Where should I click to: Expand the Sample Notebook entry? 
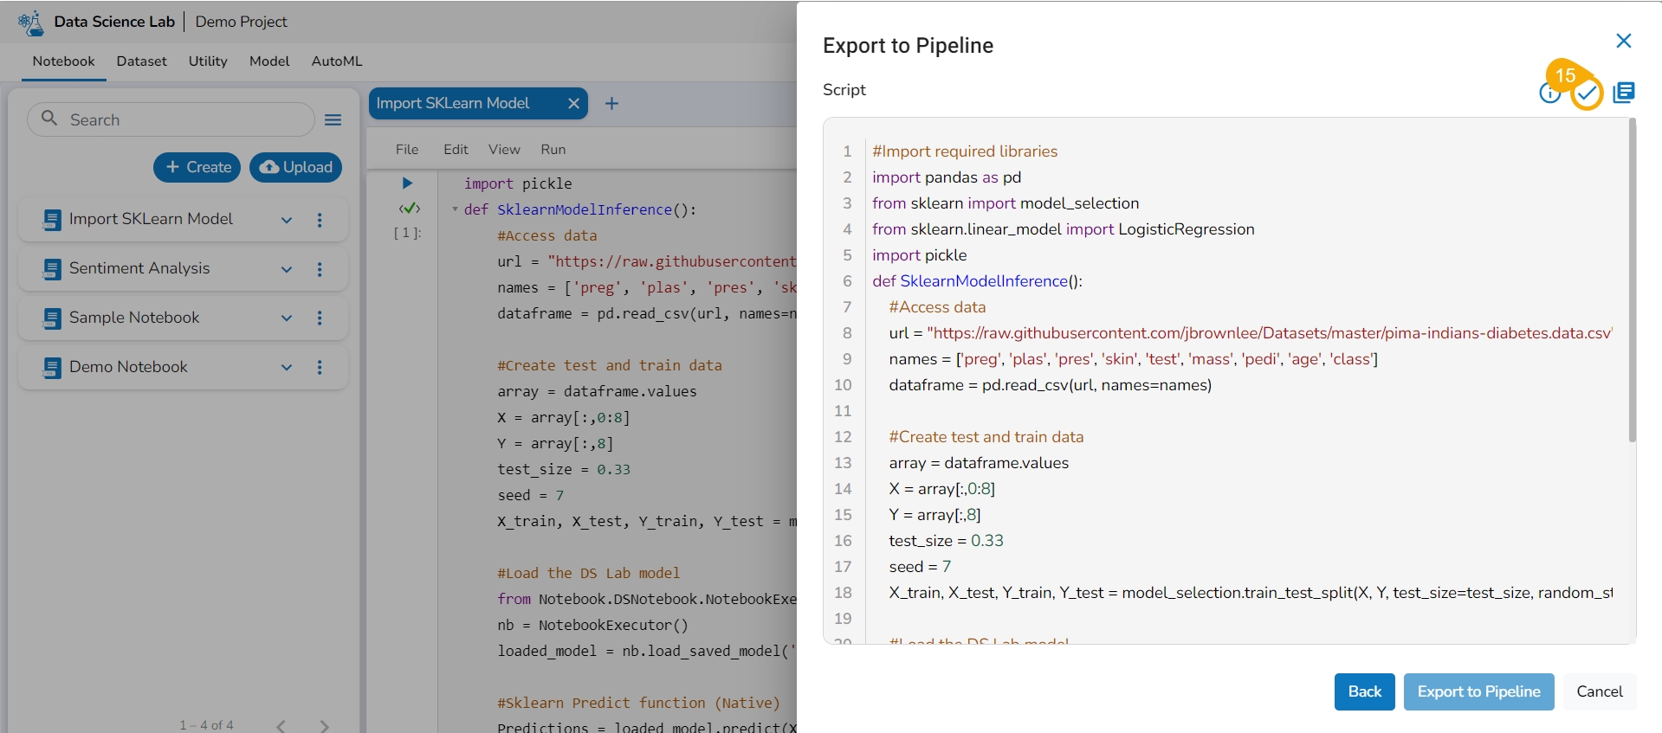tap(287, 318)
